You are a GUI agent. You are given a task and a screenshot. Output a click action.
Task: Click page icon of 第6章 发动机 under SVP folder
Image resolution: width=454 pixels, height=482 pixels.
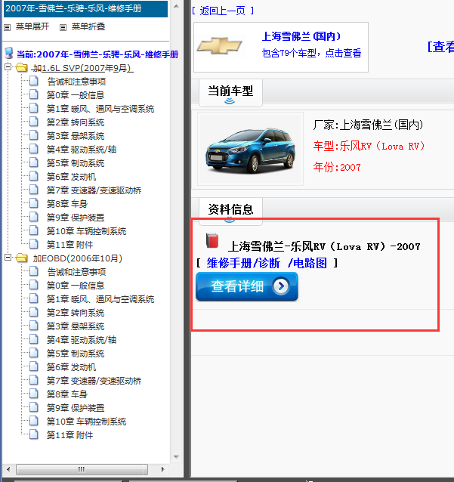pyautogui.click(x=34, y=176)
